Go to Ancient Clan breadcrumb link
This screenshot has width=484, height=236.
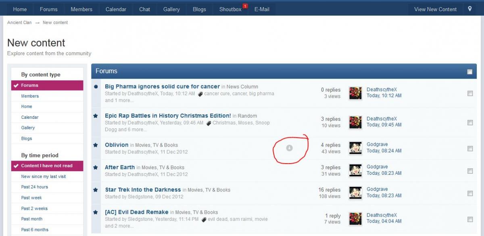click(x=19, y=23)
